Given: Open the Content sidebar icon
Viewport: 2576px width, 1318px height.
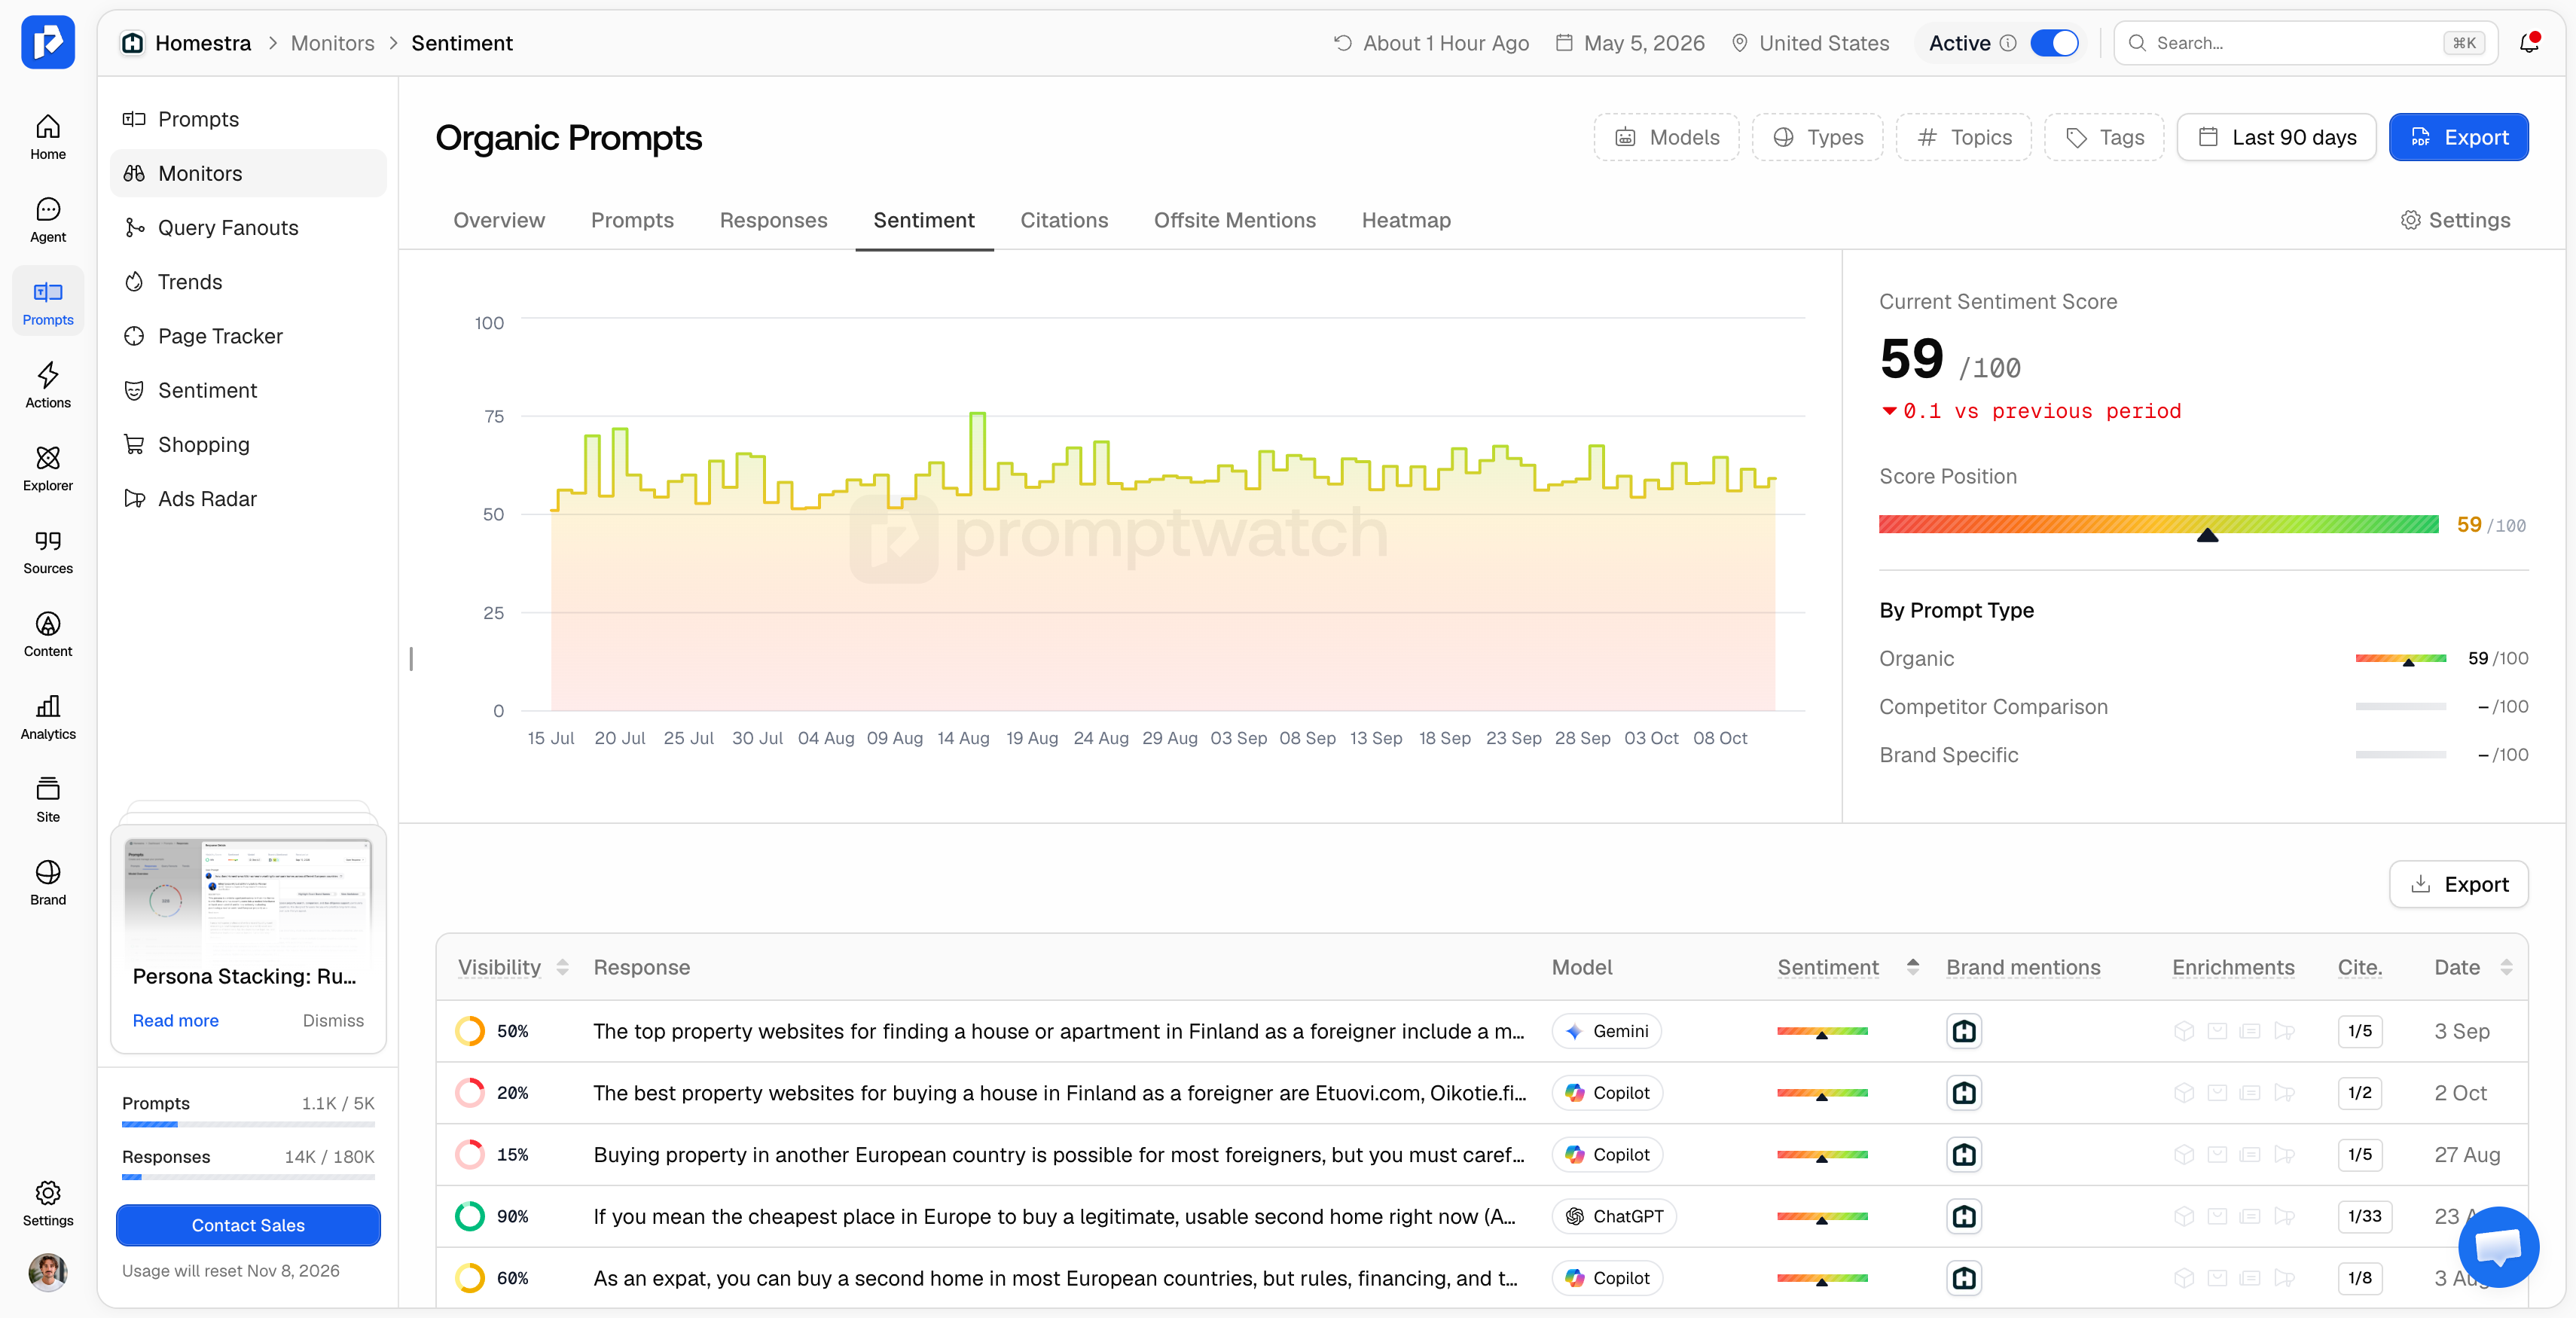Looking at the screenshot, I should pyautogui.click(x=48, y=635).
